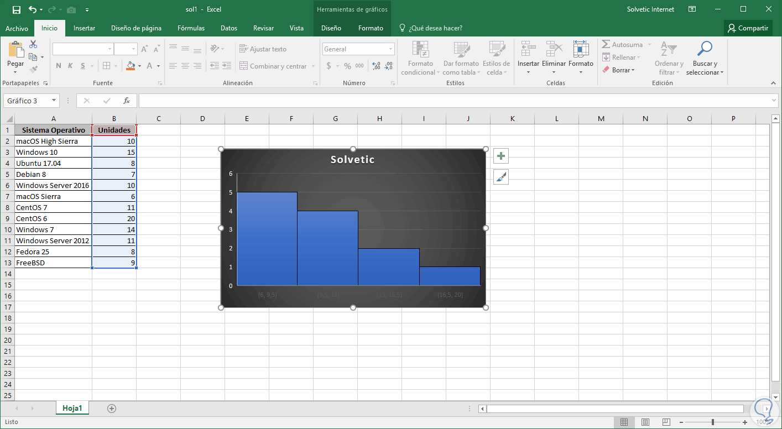Click the percent style icon

click(347, 66)
